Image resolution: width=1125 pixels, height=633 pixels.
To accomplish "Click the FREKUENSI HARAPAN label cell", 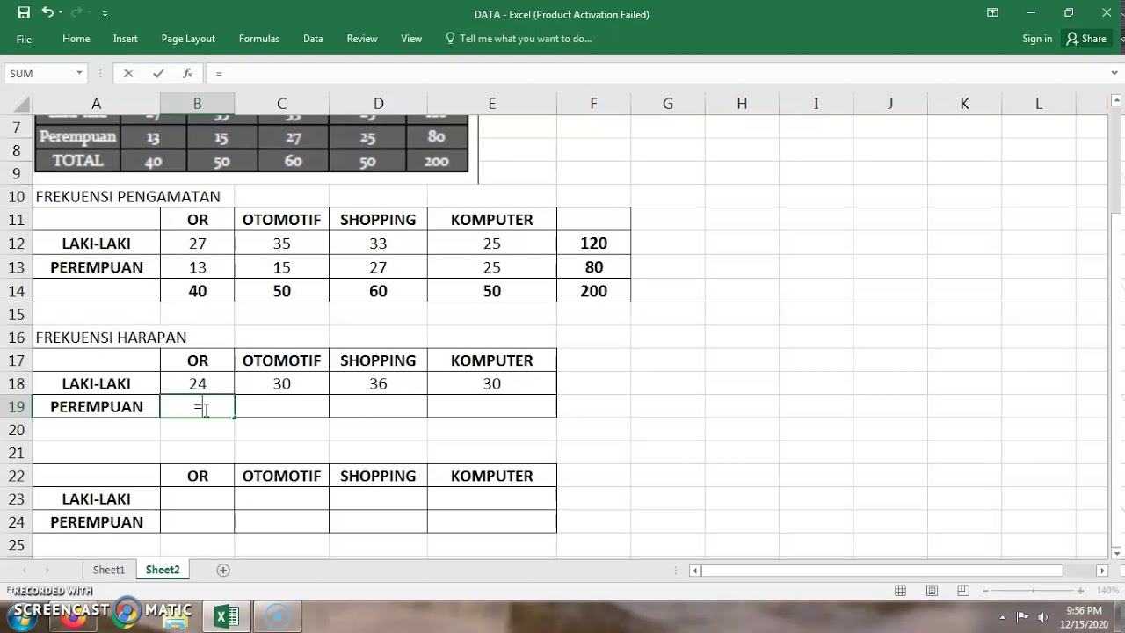I will [111, 338].
